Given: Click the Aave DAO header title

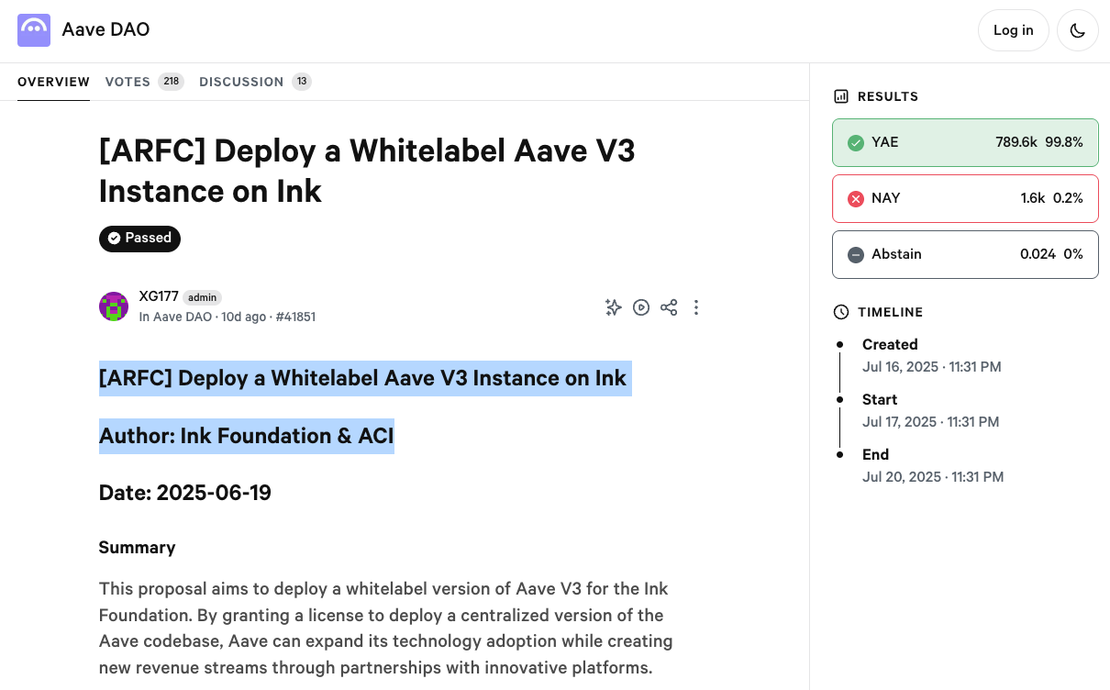Looking at the screenshot, I should (x=105, y=29).
